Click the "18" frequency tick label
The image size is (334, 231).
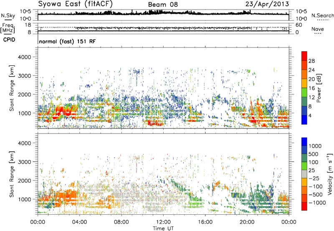click(x=28, y=25)
